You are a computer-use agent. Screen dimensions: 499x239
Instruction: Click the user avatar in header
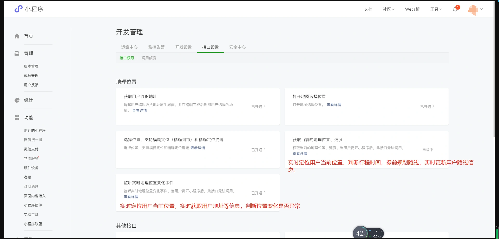(473, 10)
